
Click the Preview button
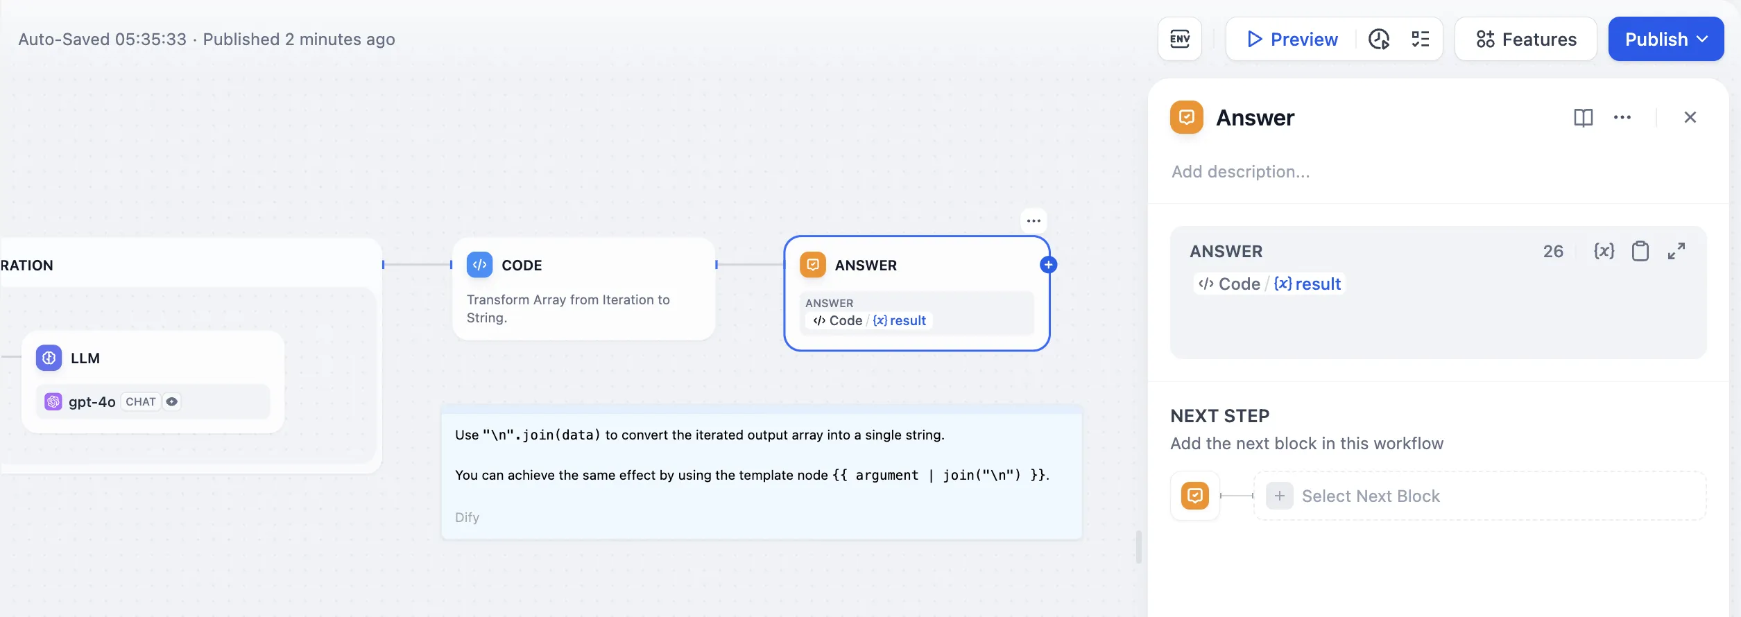point(1292,40)
